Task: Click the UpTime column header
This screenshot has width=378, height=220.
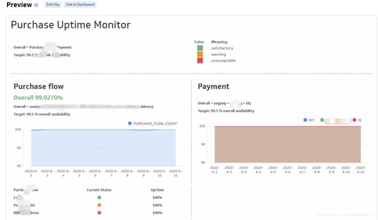Action: [157, 190]
